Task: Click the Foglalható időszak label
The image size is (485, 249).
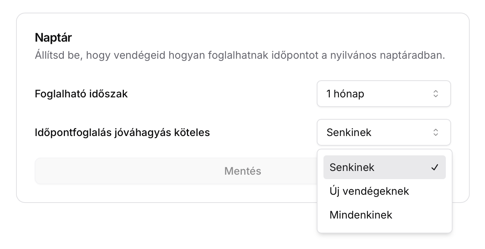Action: (81, 94)
